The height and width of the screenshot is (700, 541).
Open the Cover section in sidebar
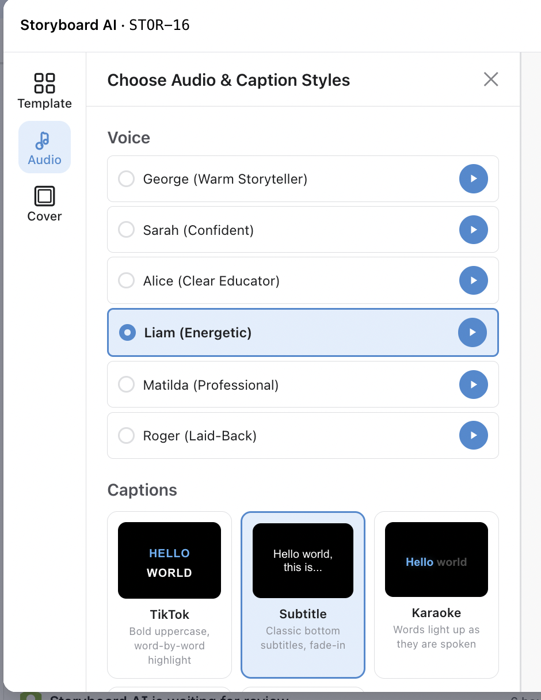pyautogui.click(x=44, y=204)
